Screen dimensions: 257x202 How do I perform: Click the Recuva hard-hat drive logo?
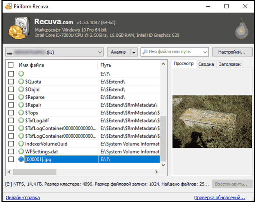pos(19,28)
